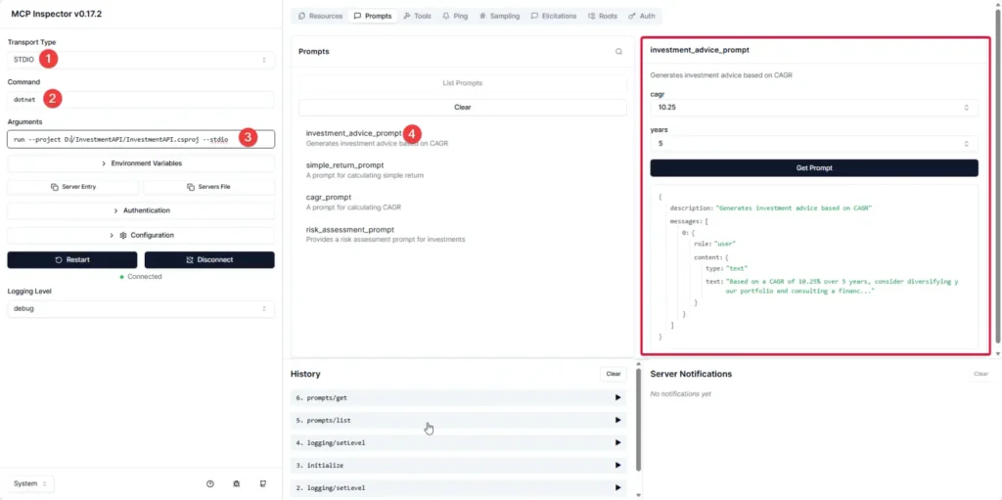Expand the 4. logging/setLevel history arrow
This screenshot has height=500, width=1002.
[617, 442]
